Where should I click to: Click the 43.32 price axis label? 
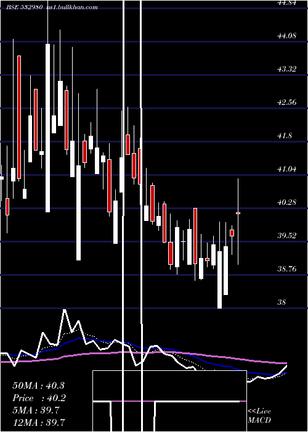[x=287, y=69]
